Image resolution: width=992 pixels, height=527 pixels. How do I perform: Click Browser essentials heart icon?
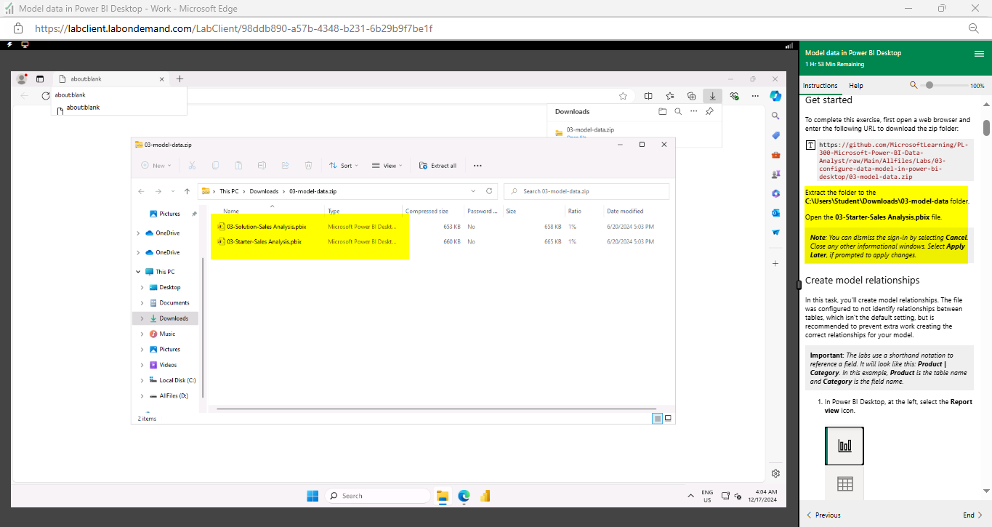[734, 95]
